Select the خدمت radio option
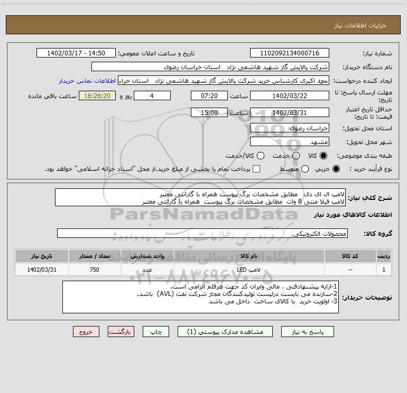The image size is (407, 393). (295, 156)
